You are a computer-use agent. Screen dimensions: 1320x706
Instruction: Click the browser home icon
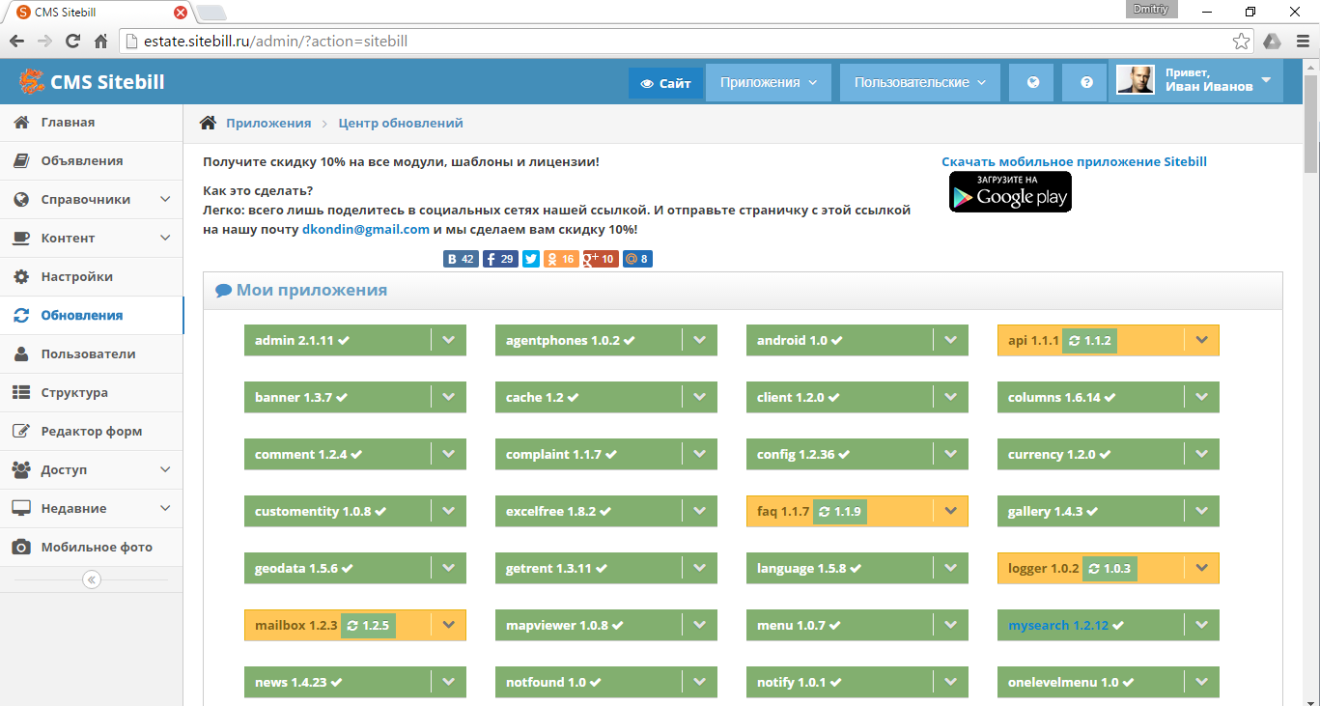[100, 42]
